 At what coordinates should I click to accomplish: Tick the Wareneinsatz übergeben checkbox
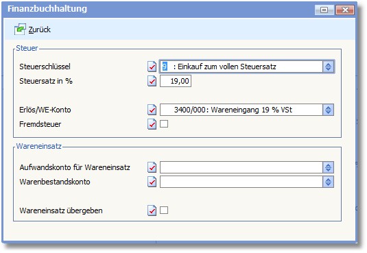click(164, 210)
